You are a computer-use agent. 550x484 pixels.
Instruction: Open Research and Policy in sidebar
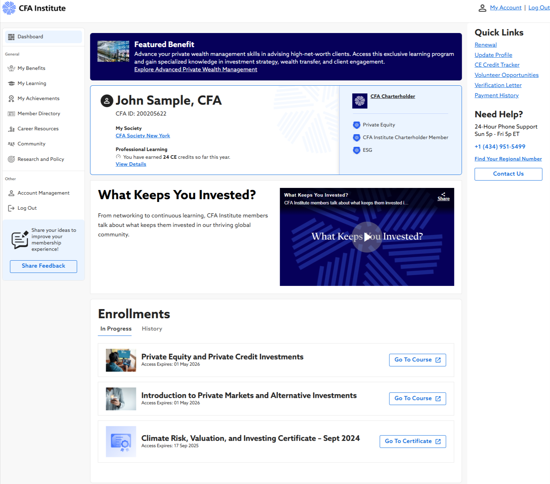(41, 159)
